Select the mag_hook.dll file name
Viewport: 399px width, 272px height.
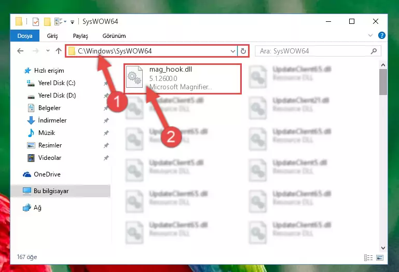(x=171, y=69)
